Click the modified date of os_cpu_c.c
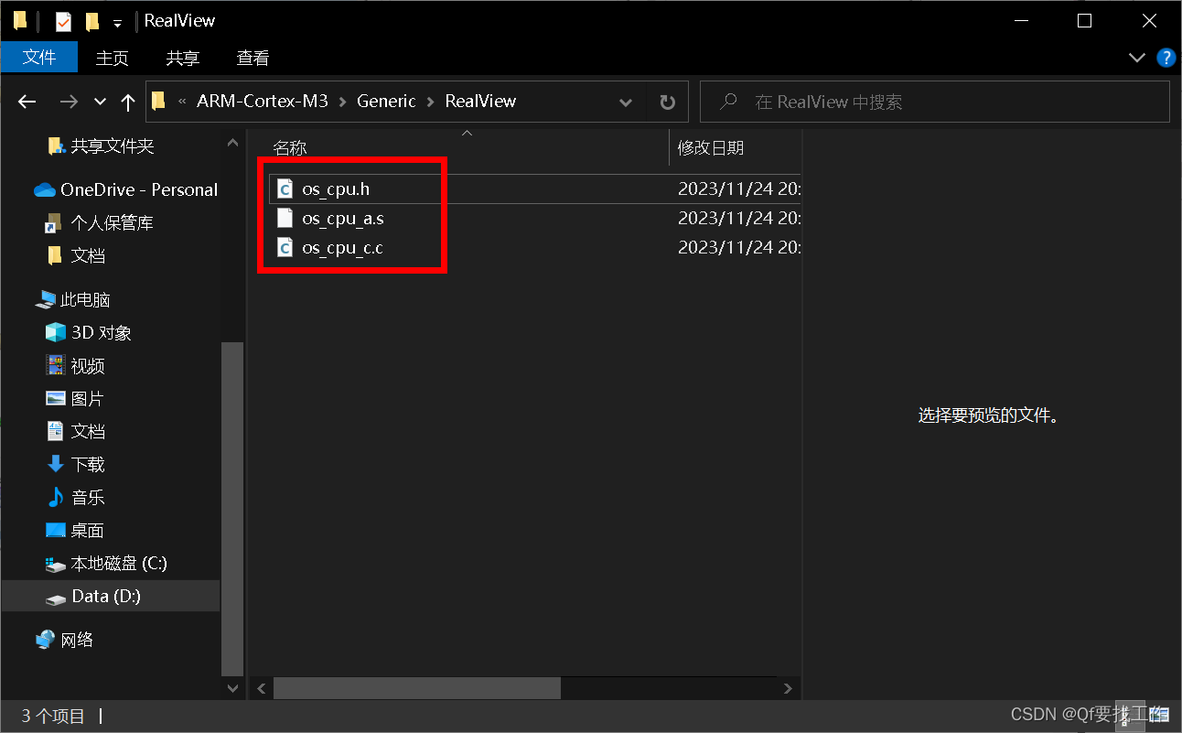This screenshot has height=733, width=1182. 738,248
